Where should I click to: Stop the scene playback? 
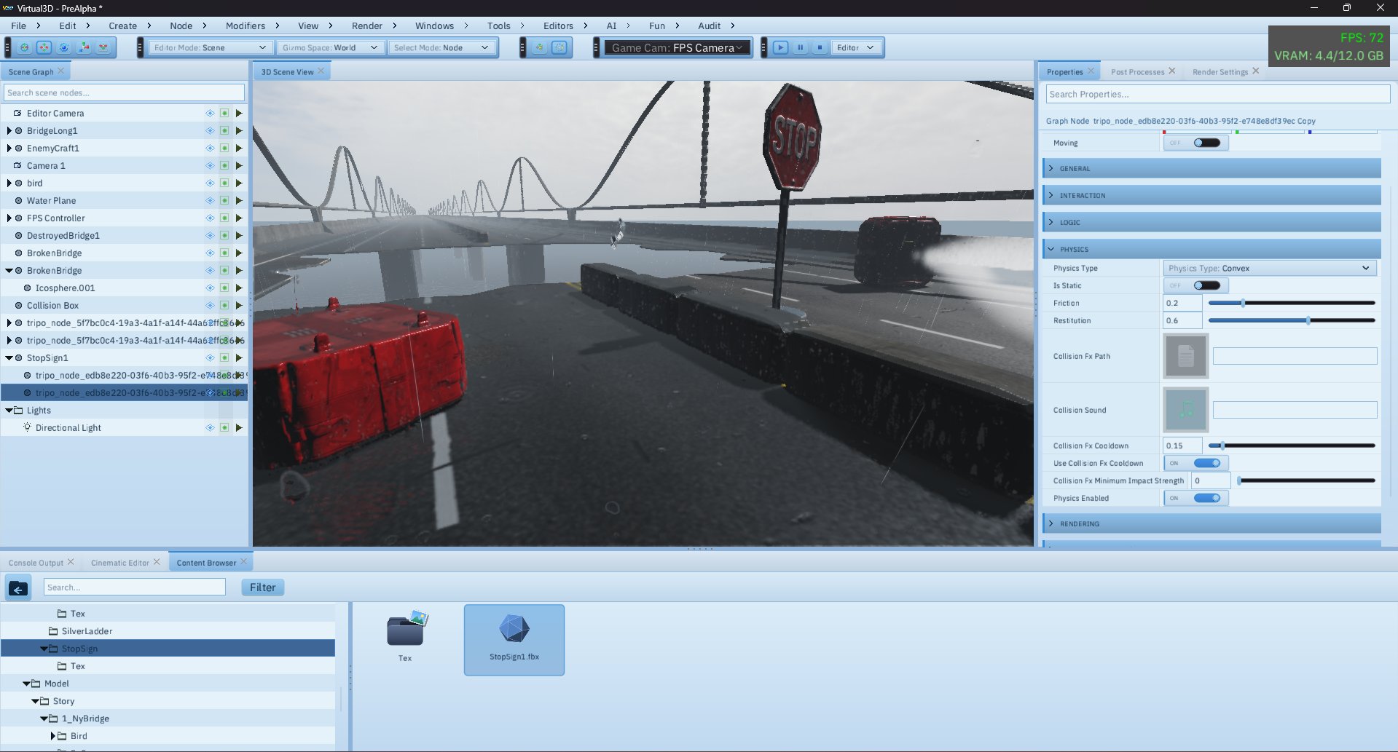click(x=820, y=47)
